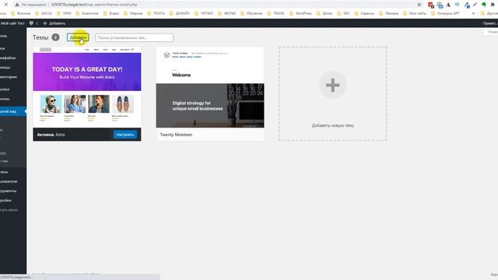
Task: Click the blue translate extension icon
Action: 440,5
